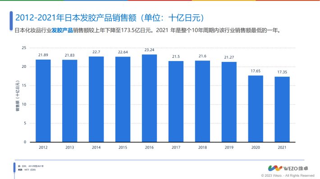Click the 2021 bar showing 17.35
The height and width of the screenshot is (179, 320).
pos(282,109)
